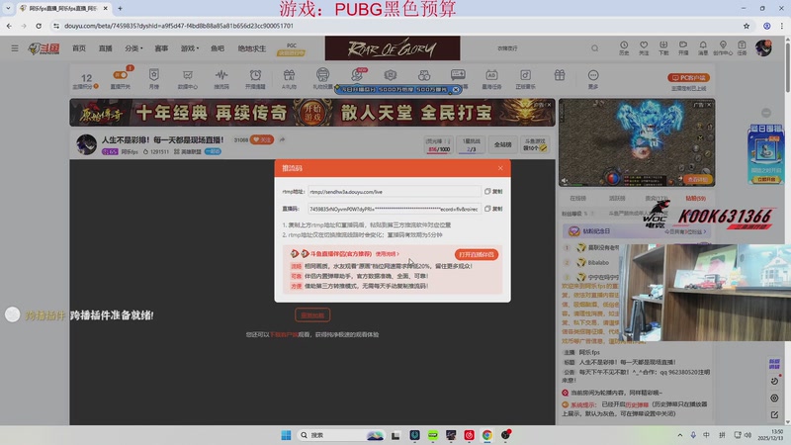Open viewing history clock icon
Viewport: 791px width, 445px height.
(x=624, y=47)
